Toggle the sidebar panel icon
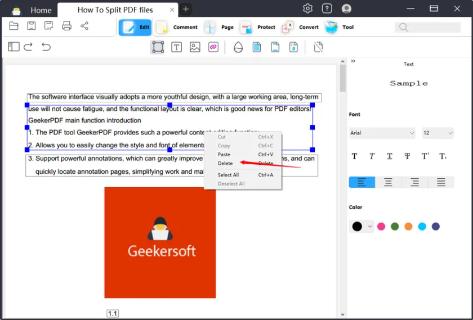Image resolution: width=473 pixels, height=320 pixels. (x=14, y=47)
